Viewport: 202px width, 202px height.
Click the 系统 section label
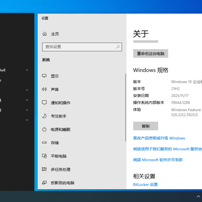point(46,60)
